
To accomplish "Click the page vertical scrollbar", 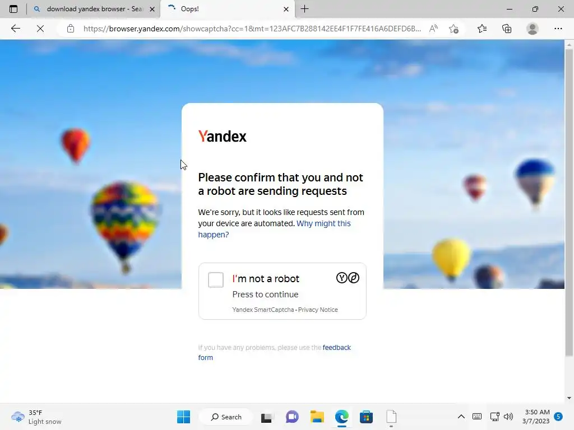I will coord(569,202).
